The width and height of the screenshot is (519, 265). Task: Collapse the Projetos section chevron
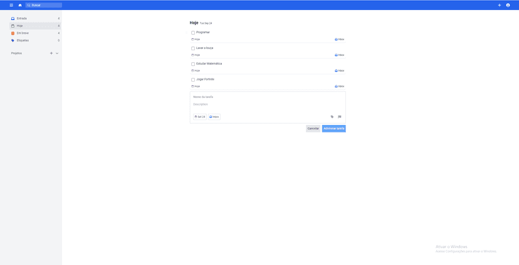point(57,53)
